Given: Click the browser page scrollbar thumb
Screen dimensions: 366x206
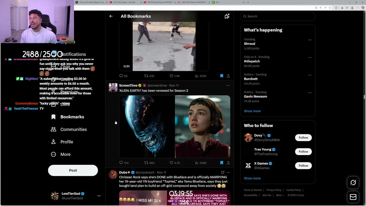Looking at the screenshot, I should tap(364, 97).
